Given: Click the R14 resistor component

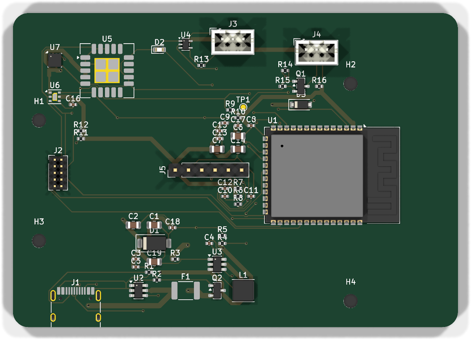Looking at the screenshot, I should click(285, 71).
